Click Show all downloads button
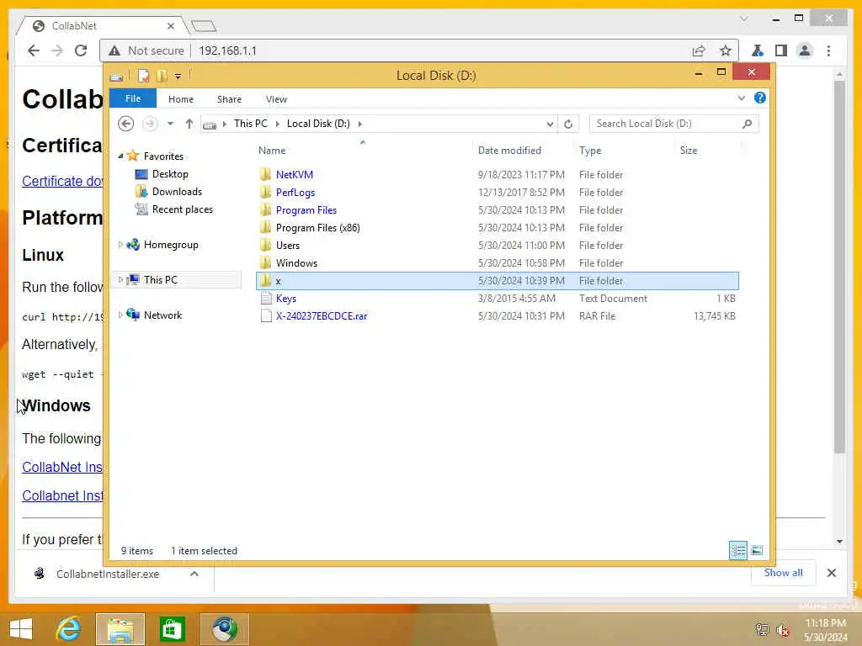The image size is (862, 646). pyautogui.click(x=784, y=573)
